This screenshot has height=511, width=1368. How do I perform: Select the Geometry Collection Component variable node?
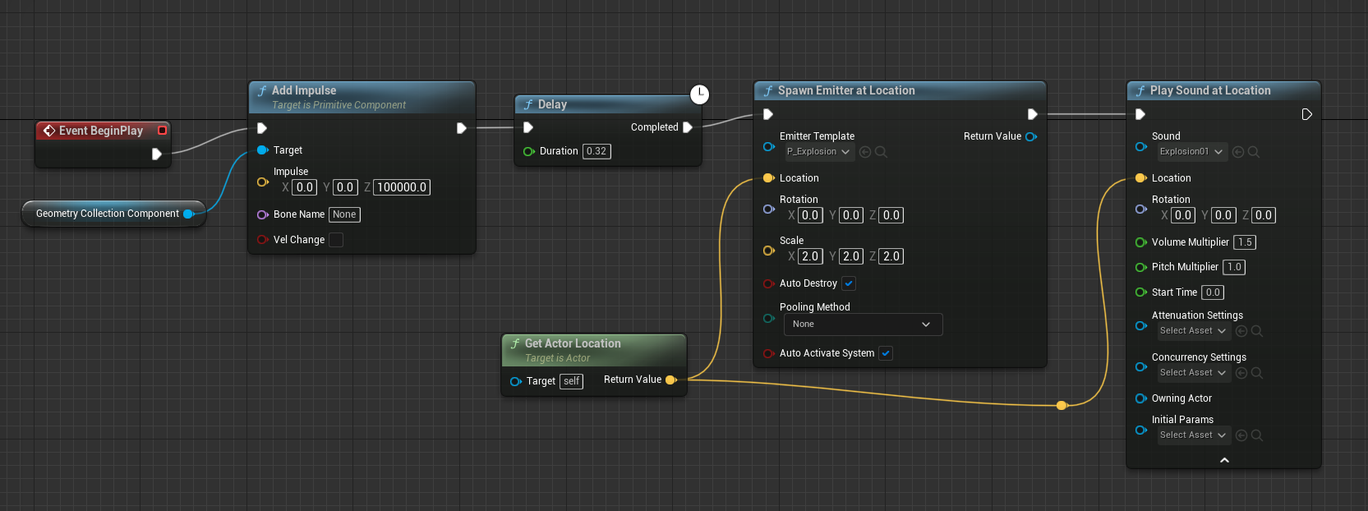pos(107,214)
